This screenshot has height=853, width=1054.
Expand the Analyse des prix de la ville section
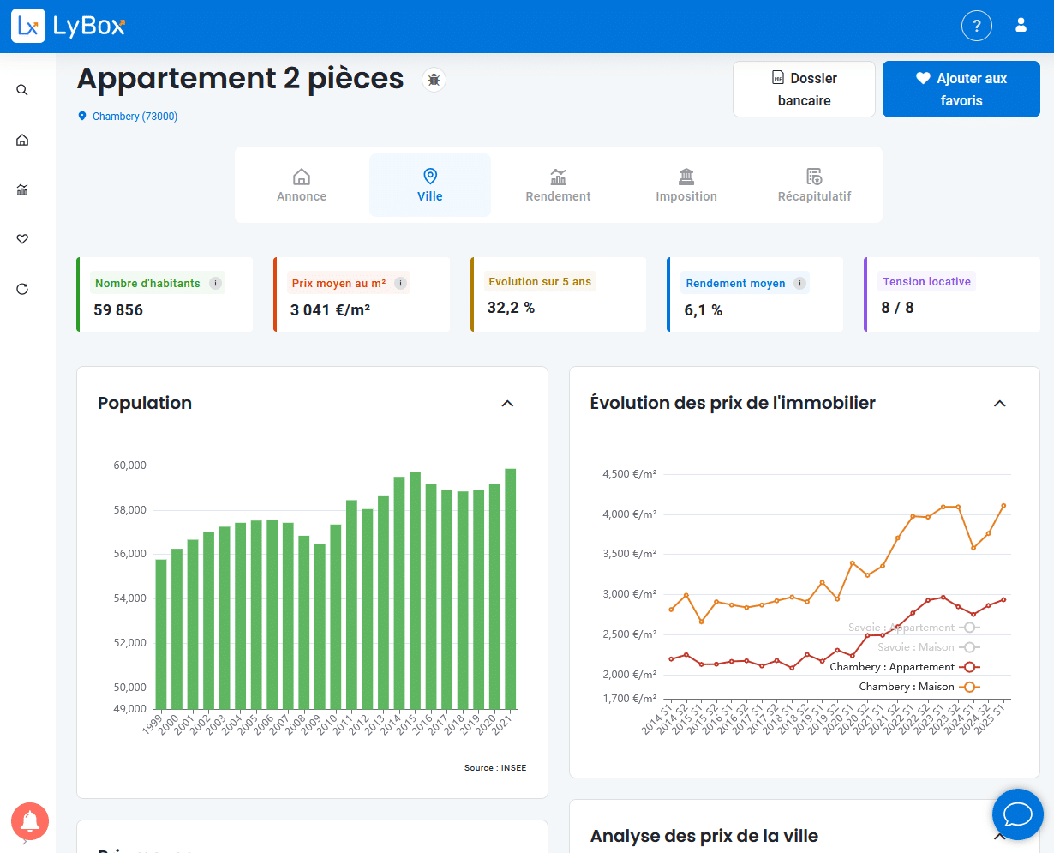coord(998,836)
